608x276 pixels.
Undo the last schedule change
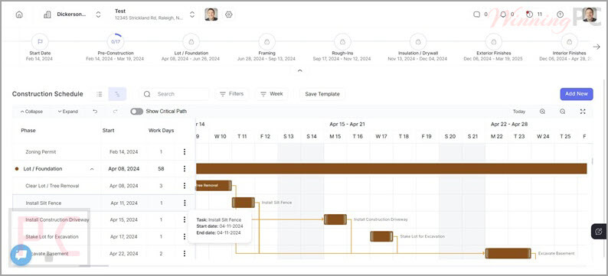(x=95, y=112)
